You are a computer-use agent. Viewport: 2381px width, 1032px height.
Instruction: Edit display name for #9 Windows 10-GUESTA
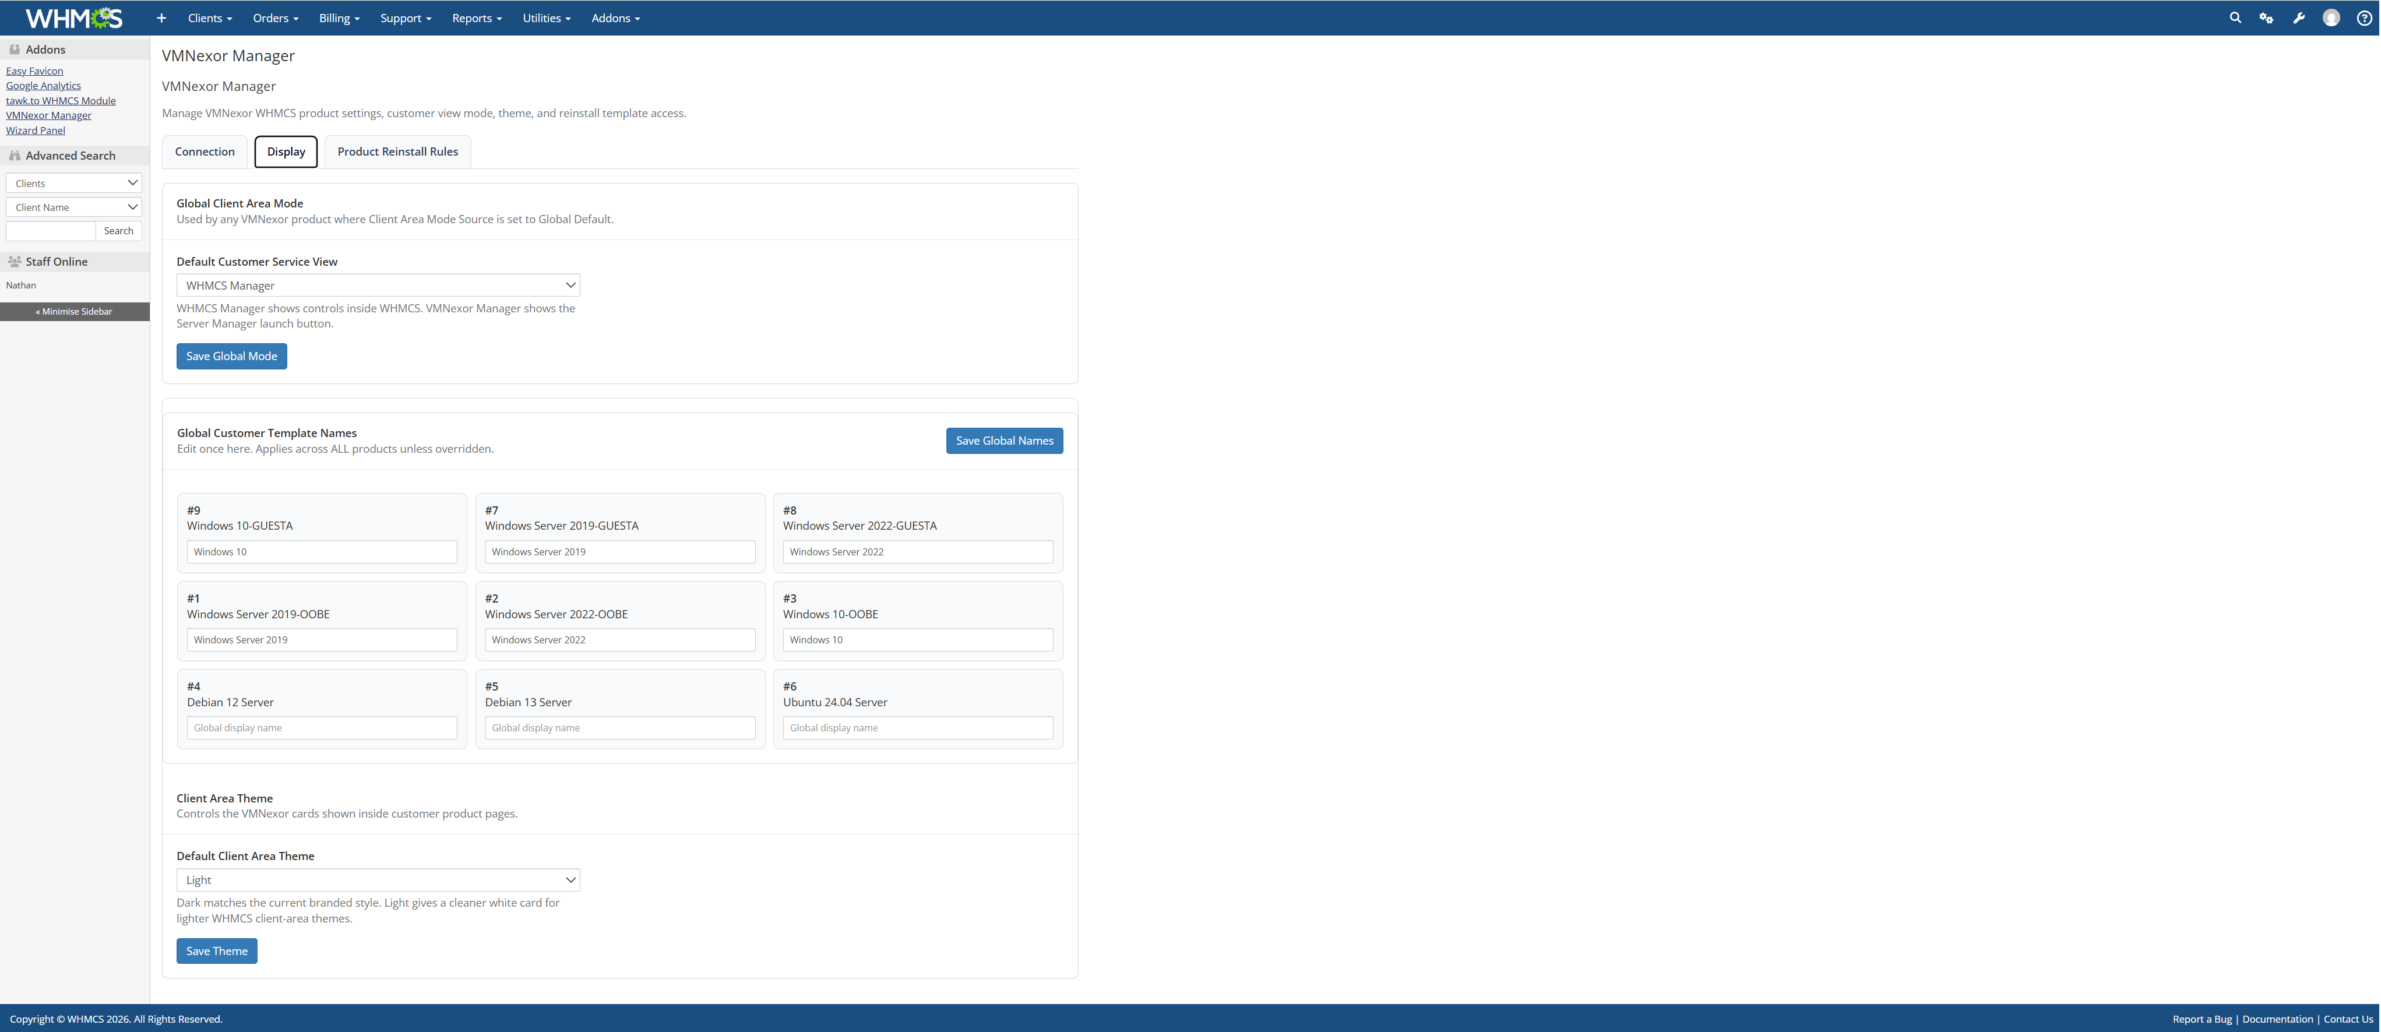(x=322, y=552)
